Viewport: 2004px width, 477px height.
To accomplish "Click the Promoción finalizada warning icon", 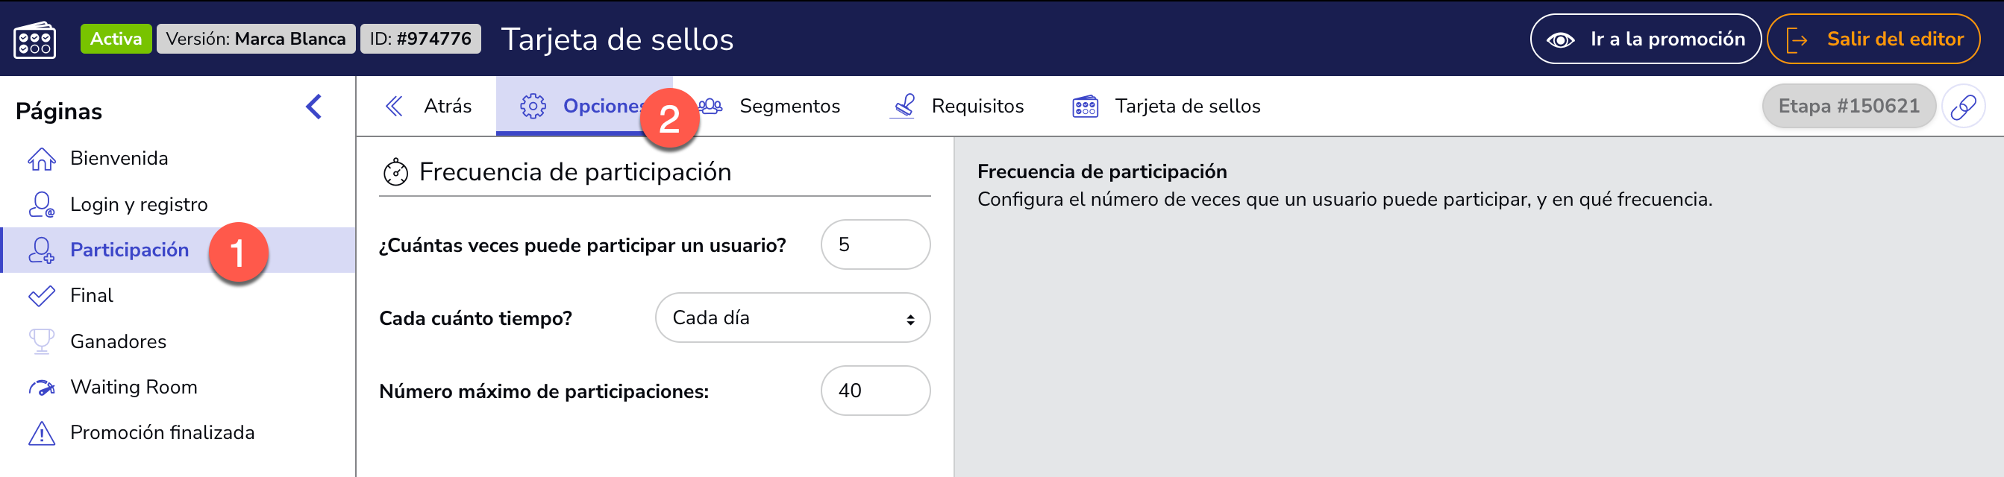I will (x=41, y=433).
